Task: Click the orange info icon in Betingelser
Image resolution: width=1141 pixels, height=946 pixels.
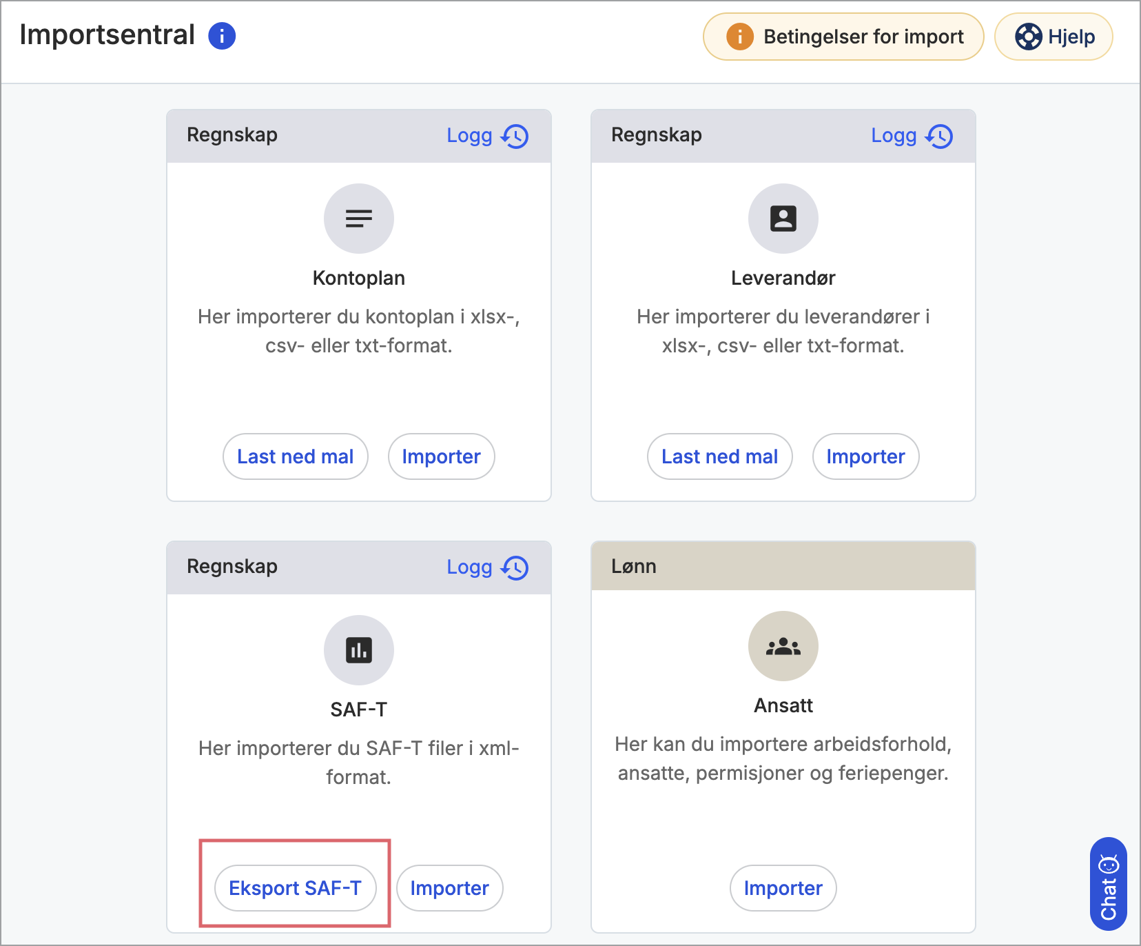Action: click(x=740, y=37)
